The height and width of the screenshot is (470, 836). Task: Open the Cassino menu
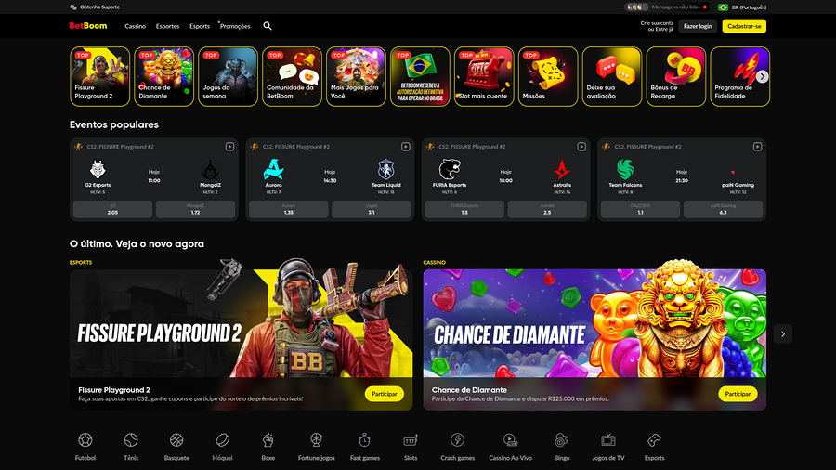(136, 26)
